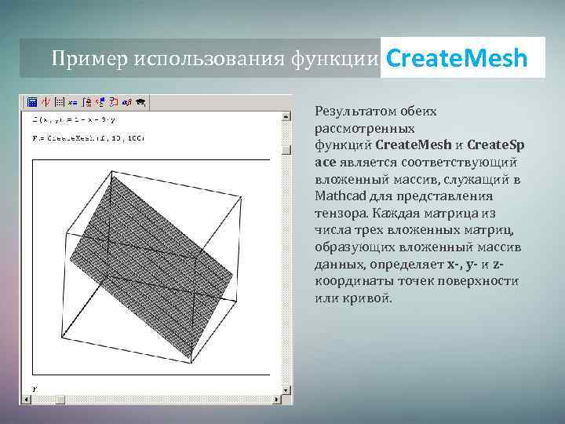Open the Greek symbols toolbar icon
The height and width of the screenshot is (424, 565).
click(127, 103)
